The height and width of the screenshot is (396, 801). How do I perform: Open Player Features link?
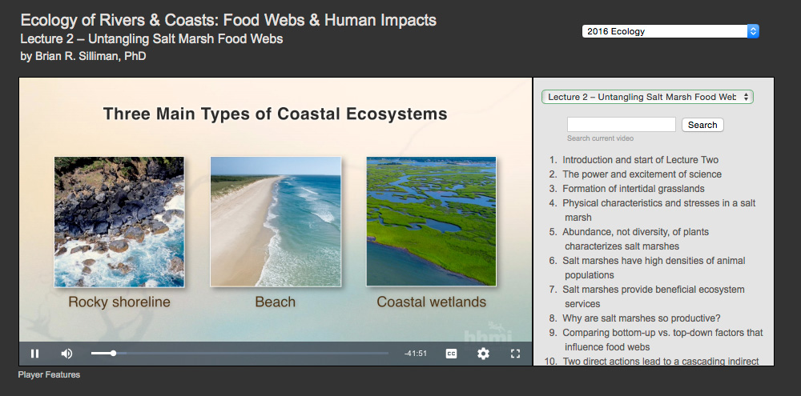coord(49,374)
